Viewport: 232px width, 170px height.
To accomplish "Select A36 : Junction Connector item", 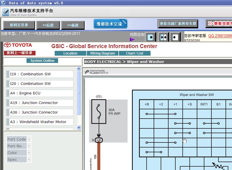I will (x=40, y=112).
